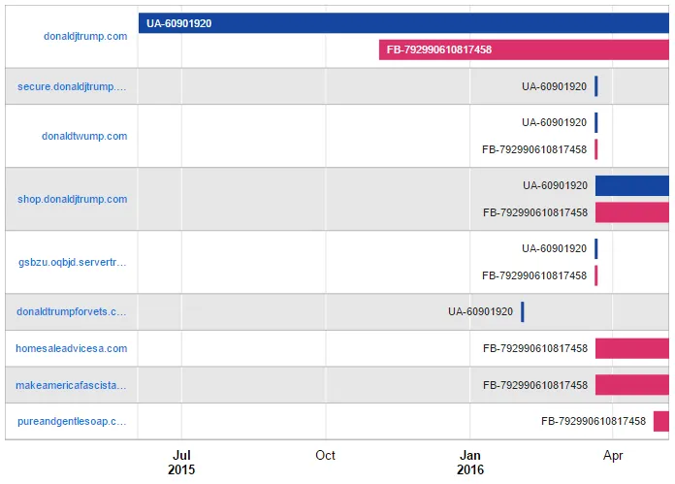The width and height of the screenshot is (675, 484).
Task: Open the top donaldjtrump.com domain link
Action: point(85,36)
